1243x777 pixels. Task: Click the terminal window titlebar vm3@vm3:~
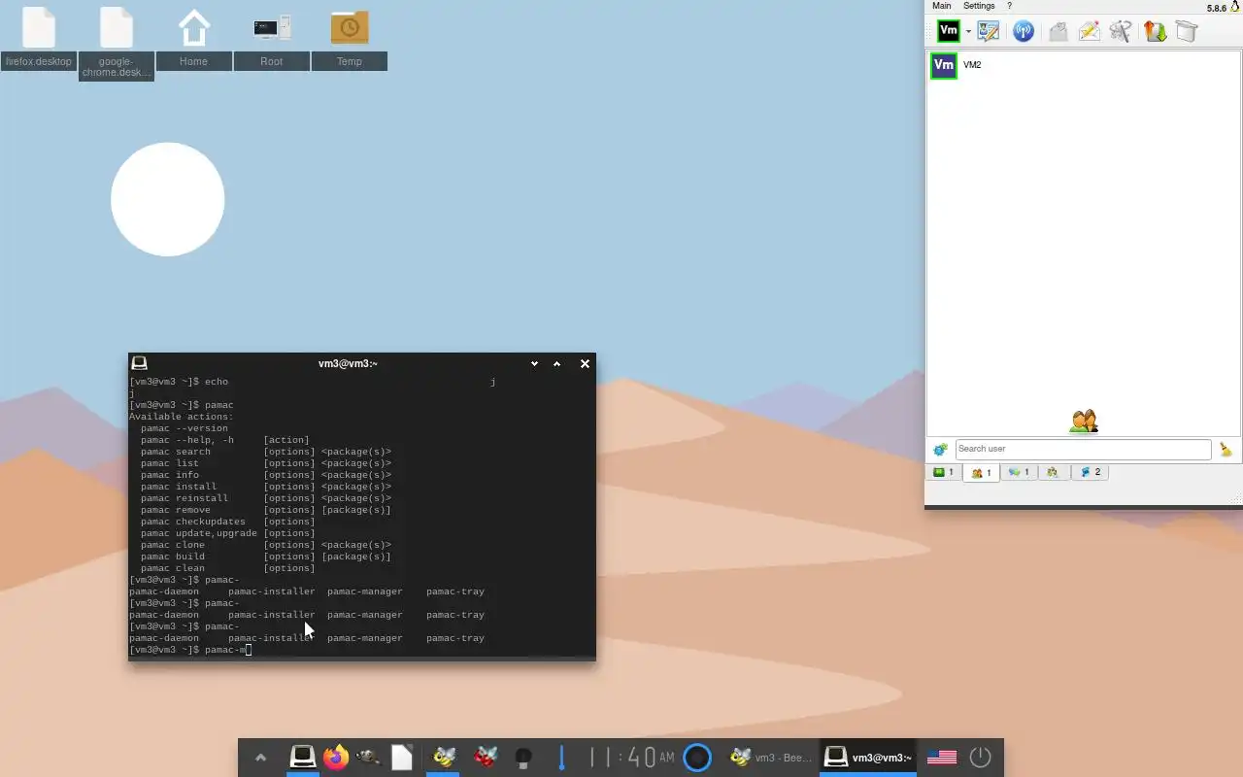coord(348,363)
